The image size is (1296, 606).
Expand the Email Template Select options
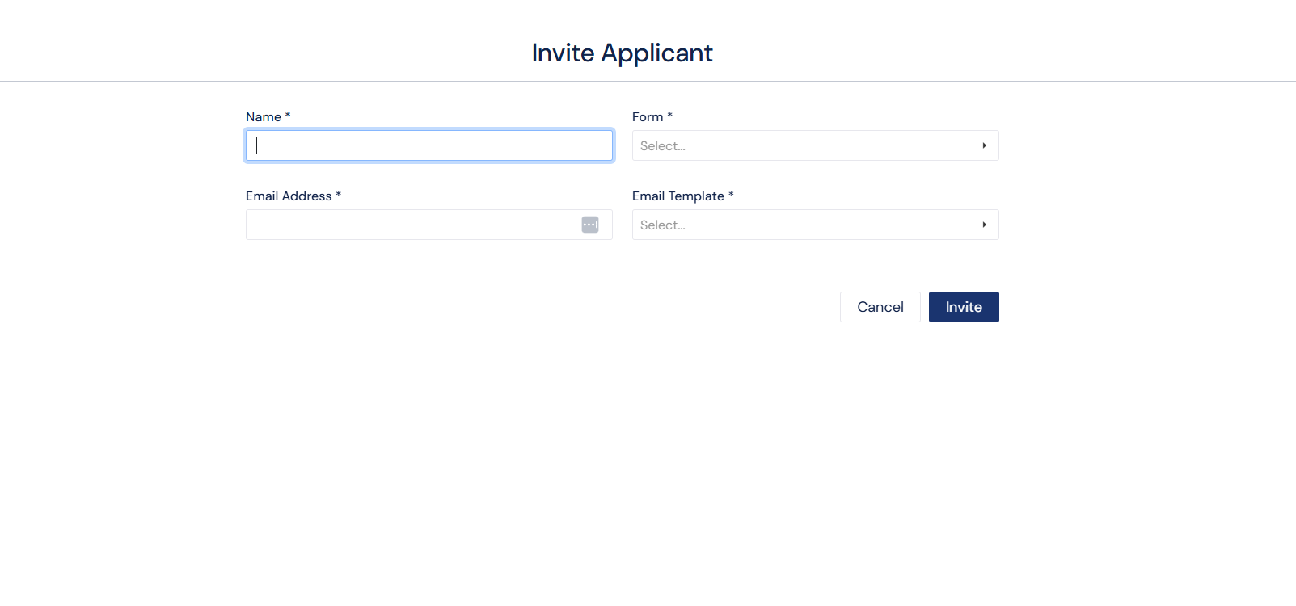(x=815, y=225)
